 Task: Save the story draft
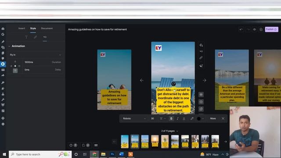[261, 29]
